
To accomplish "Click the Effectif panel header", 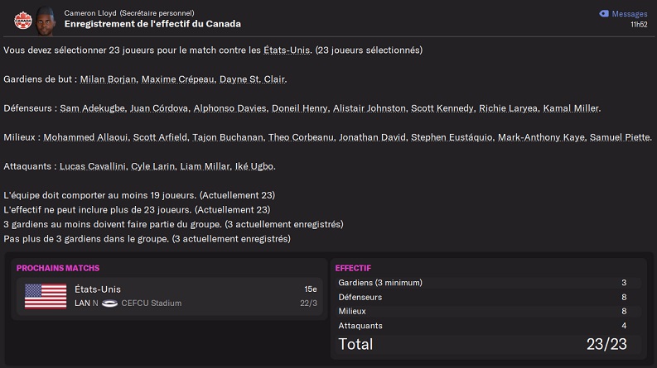I will pos(353,268).
